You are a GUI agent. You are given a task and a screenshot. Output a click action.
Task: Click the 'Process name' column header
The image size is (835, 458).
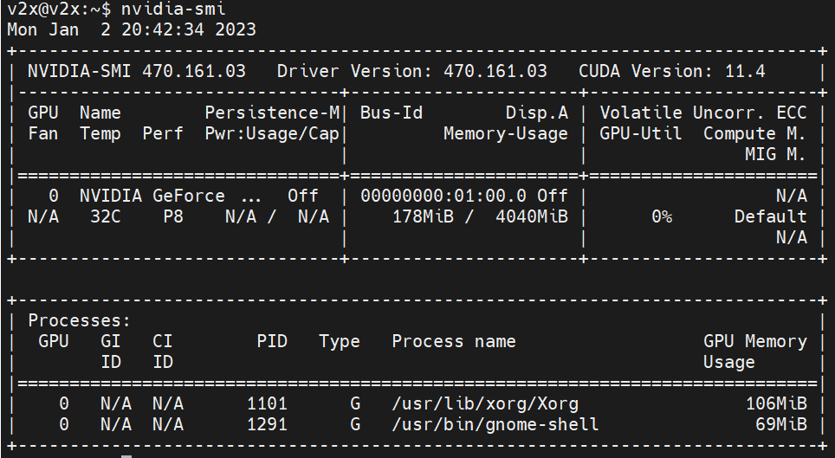pyautogui.click(x=454, y=341)
